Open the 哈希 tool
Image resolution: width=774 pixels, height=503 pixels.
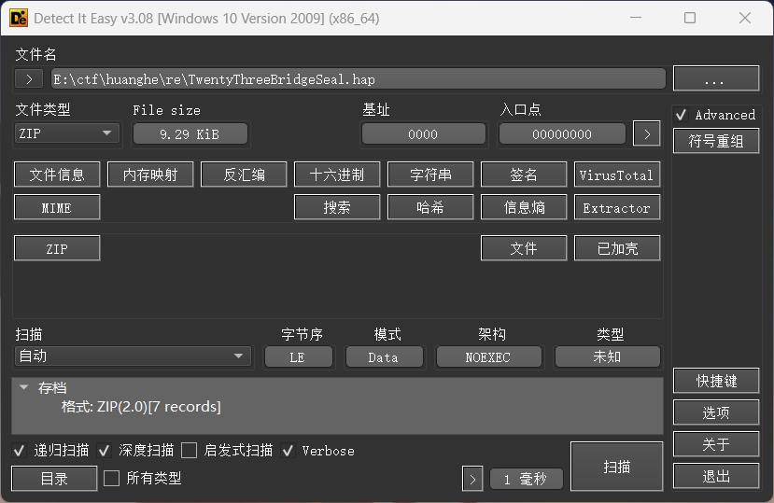pos(430,207)
